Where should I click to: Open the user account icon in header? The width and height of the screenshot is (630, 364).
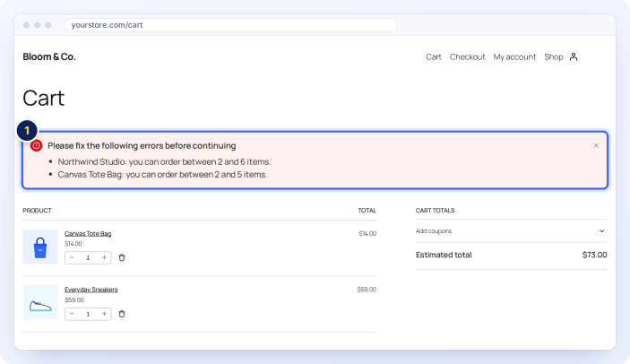pos(574,57)
